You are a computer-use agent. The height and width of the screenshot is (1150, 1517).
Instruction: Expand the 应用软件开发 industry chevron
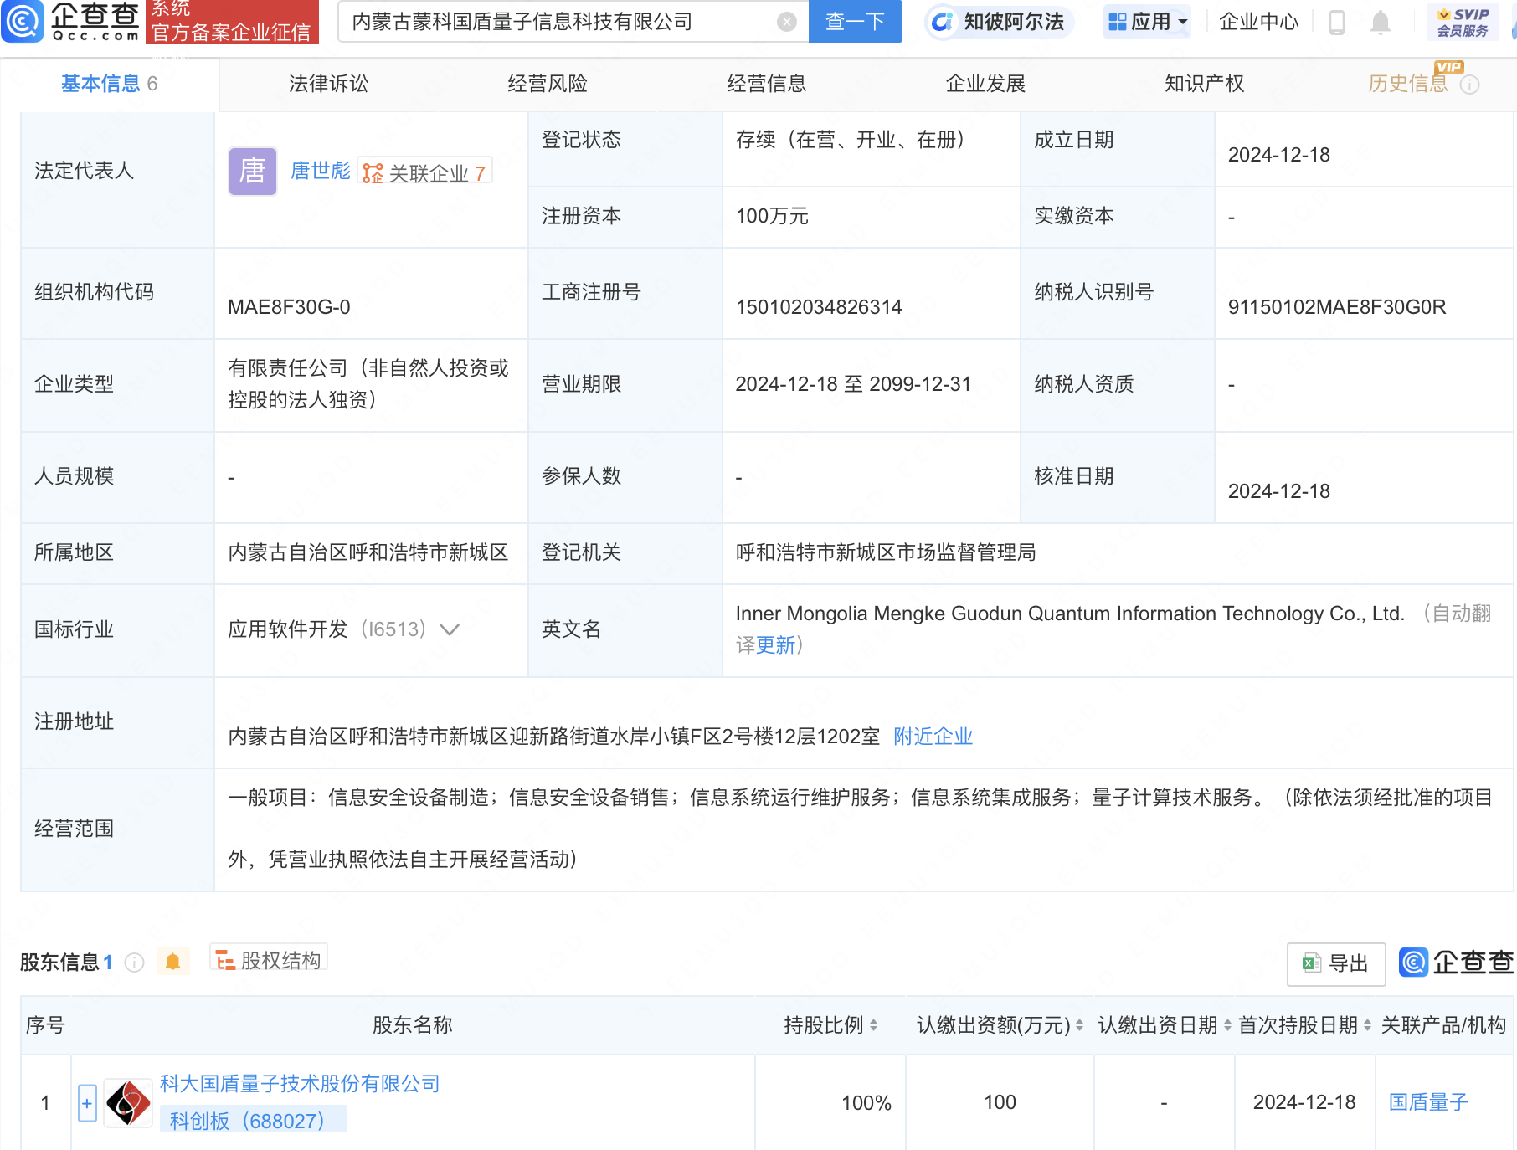(x=450, y=629)
